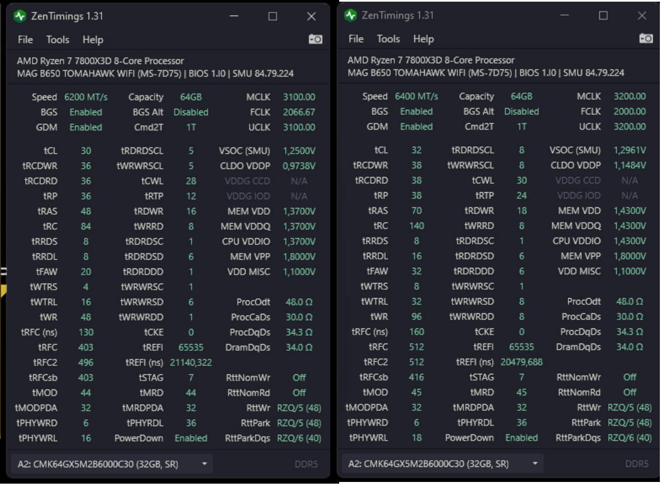Click tRFC (ns) value 160
This screenshot has width=661, height=487.
417,332
